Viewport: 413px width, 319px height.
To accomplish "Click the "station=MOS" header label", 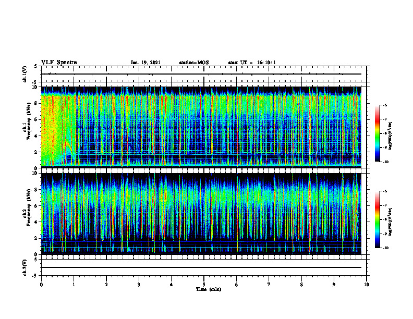I will pyautogui.click(x=194, y=63).
